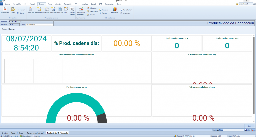
Task: Select the Factura Anticipo icon
Action: pyautogui.click(x=72, y=11)
